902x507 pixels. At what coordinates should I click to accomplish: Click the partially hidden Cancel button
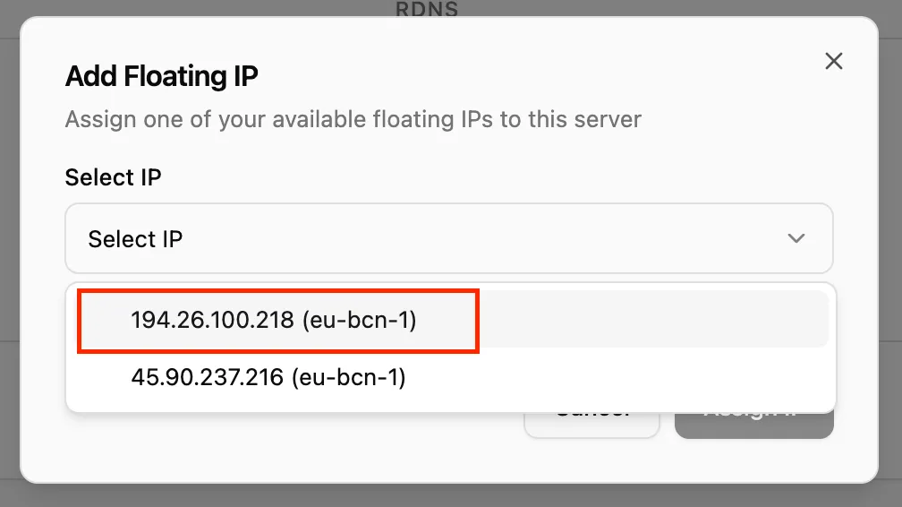pyautogui.click(x=591, y=419)
